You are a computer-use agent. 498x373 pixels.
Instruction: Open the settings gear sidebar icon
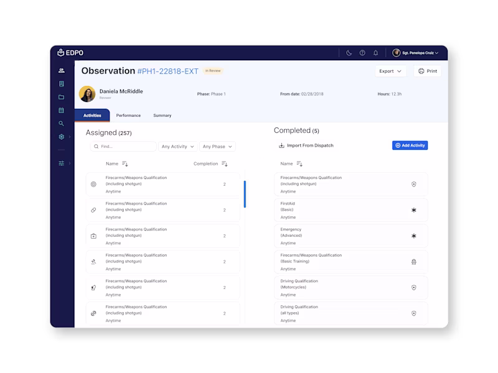pos(61,137)
